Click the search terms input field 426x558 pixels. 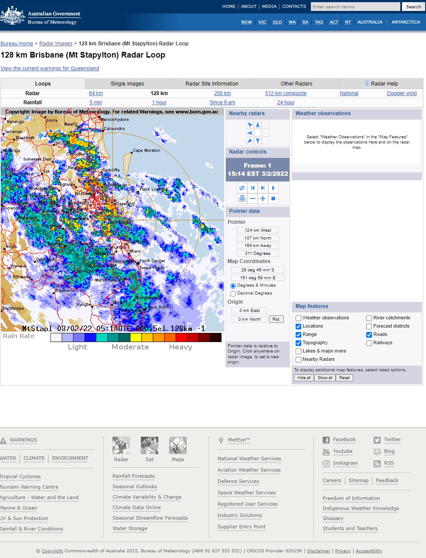[355, 7]
